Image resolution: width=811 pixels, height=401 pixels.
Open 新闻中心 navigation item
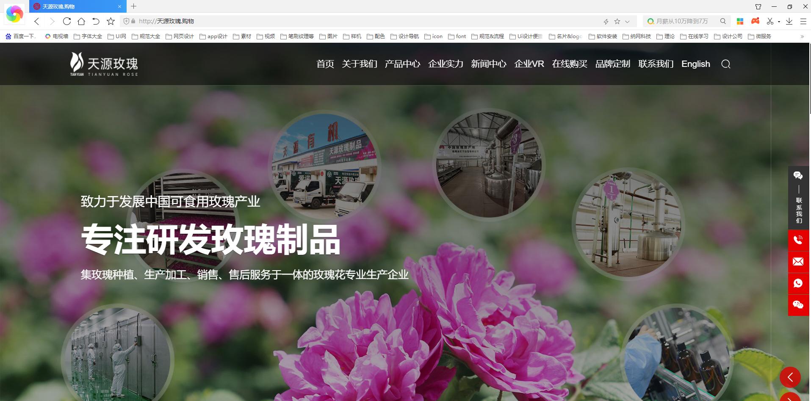point(489,64)
